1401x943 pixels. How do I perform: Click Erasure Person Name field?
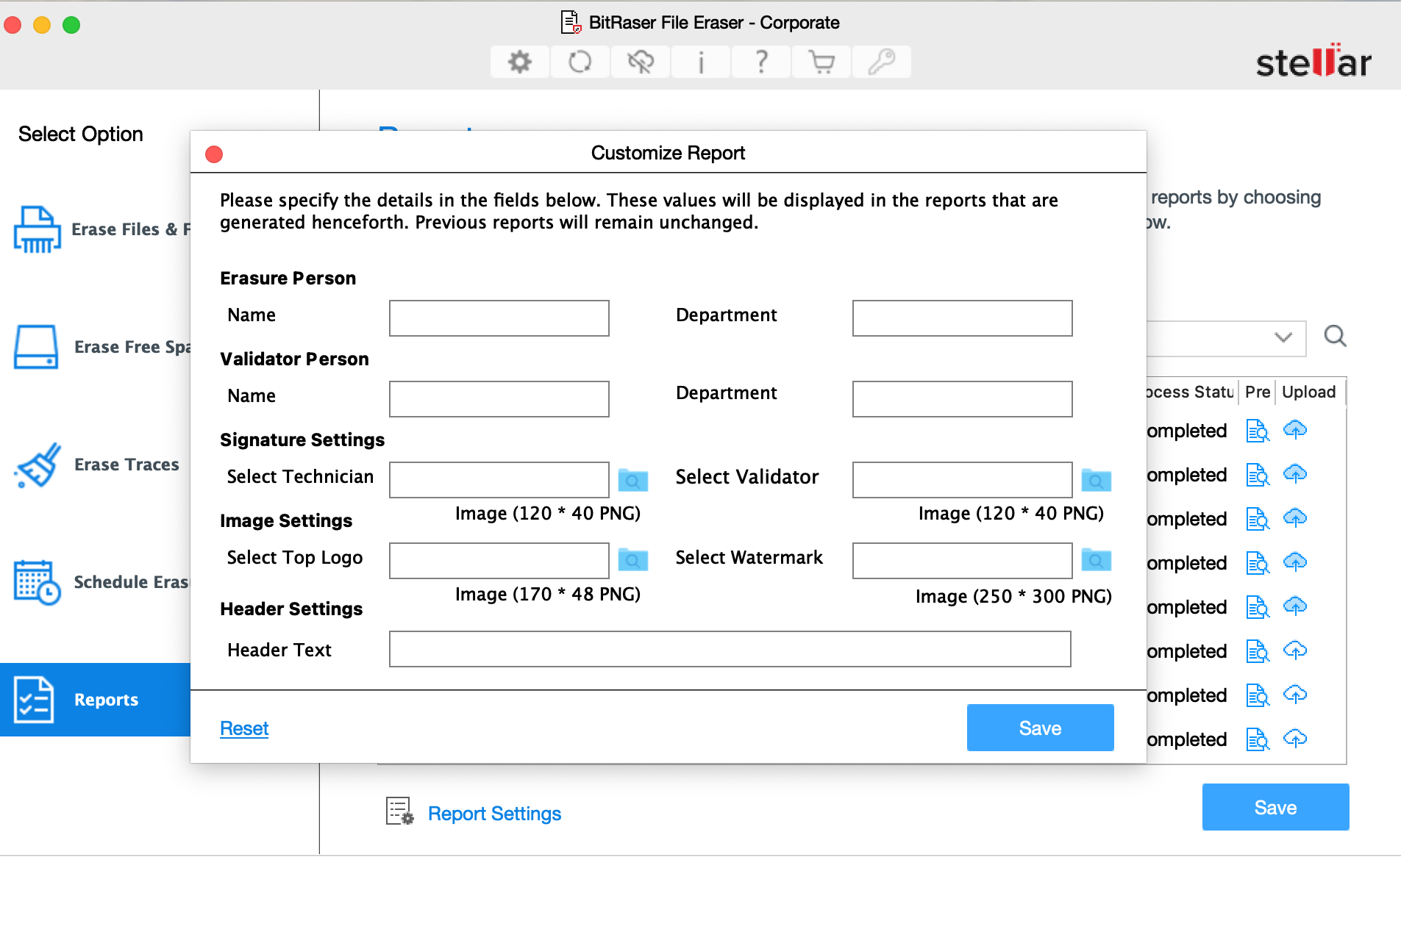499,318
